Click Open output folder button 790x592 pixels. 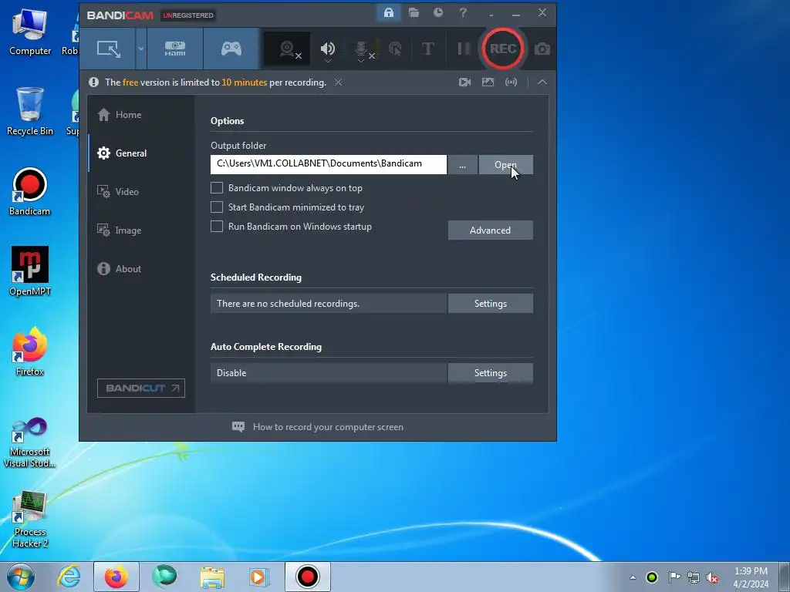tap(506, 165)
